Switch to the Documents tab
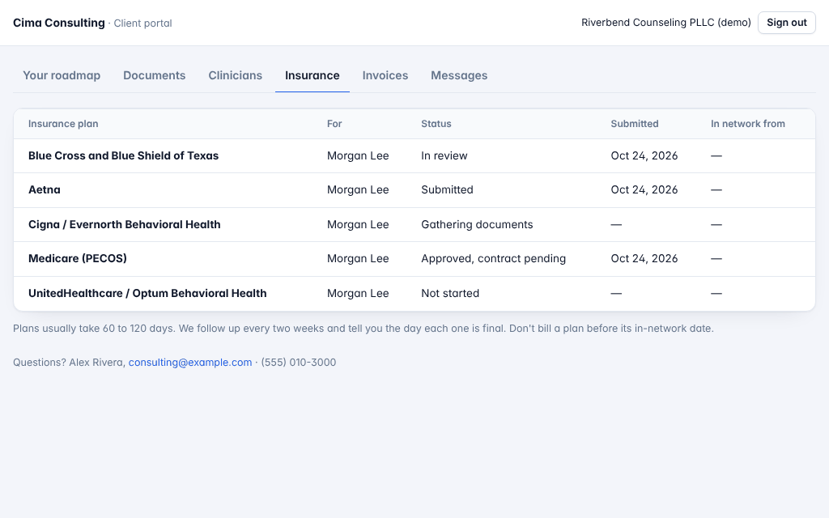This screenshot has width=829, height=518. (155, 75)
